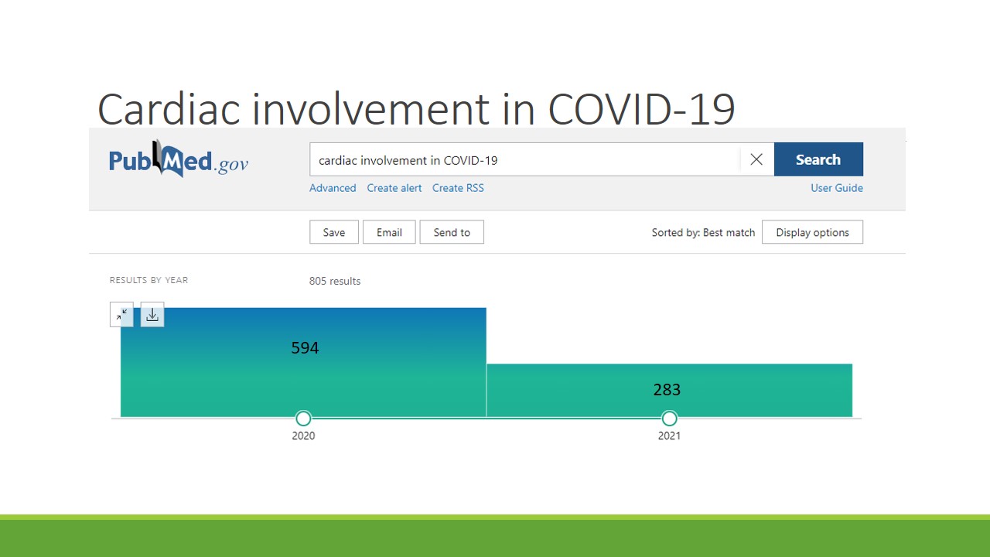The height and width of the screenshot is (557, 990).
Task: Open the Advanced search link
Action: click(x=333, y=188)
